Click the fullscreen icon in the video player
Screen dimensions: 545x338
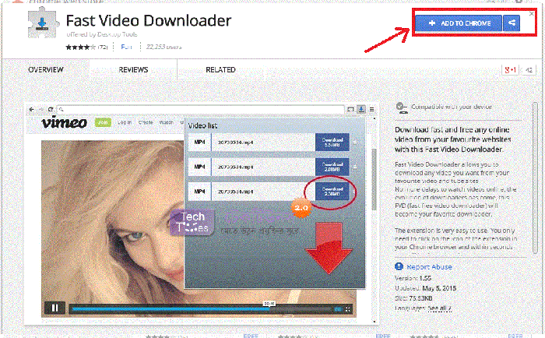click(347, 308)
